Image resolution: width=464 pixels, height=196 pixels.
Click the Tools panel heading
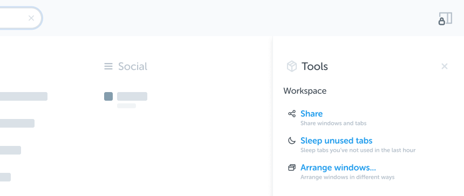pos(315,66)
